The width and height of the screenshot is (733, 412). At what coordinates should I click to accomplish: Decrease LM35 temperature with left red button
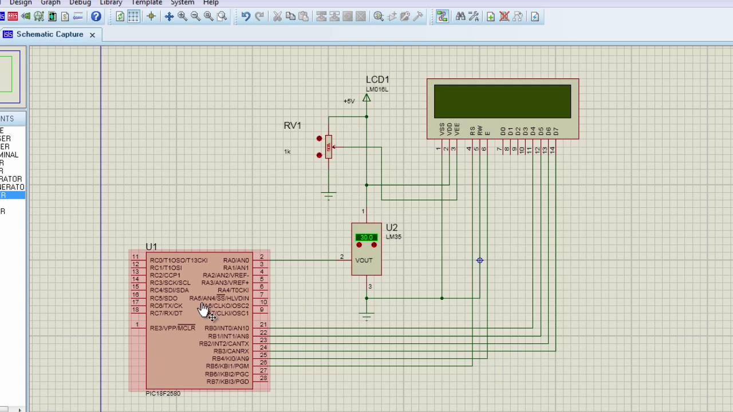[359, 245]
